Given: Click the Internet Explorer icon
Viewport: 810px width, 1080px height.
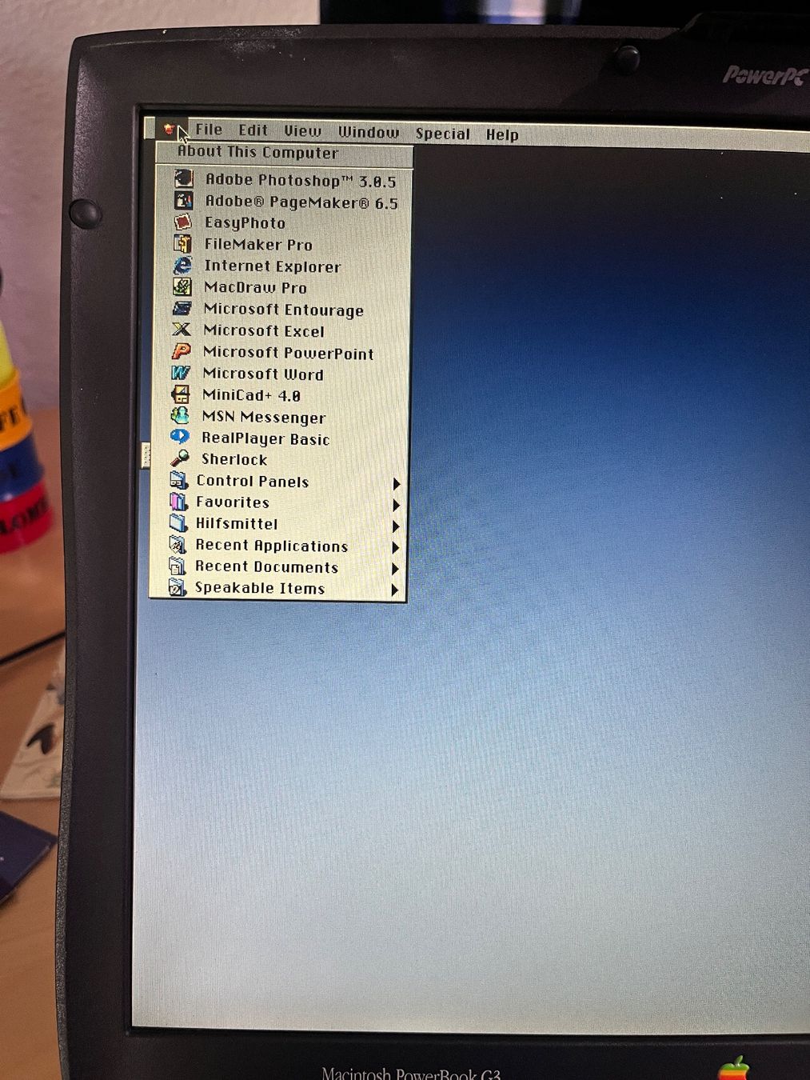Looking at the screenshot, I should point(183,265).
